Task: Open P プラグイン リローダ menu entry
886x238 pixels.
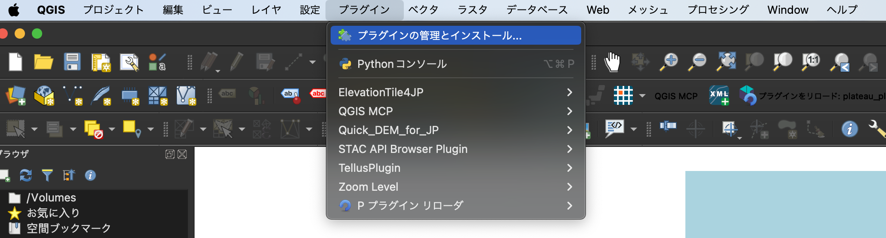Action: pyautogui.click(x=455, y=206)
